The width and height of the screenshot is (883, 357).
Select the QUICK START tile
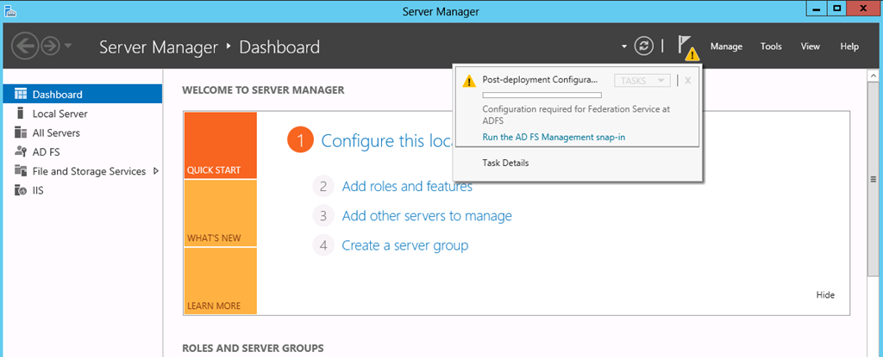click(x=220, y=145)
